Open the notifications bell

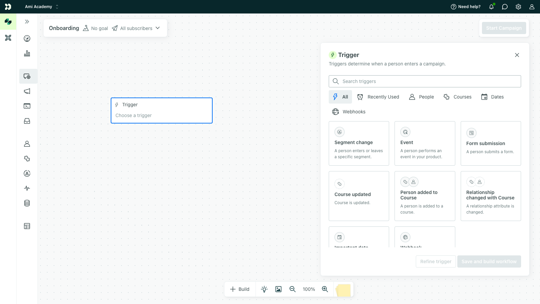click(x=491, y=7)
